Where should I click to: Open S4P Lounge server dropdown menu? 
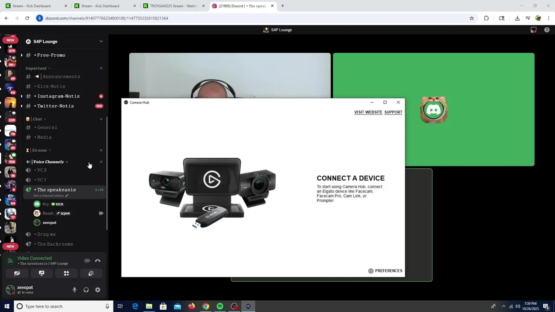coord(101,42)
